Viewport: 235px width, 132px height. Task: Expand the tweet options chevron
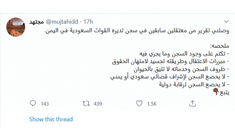click(x=226, y=22)
